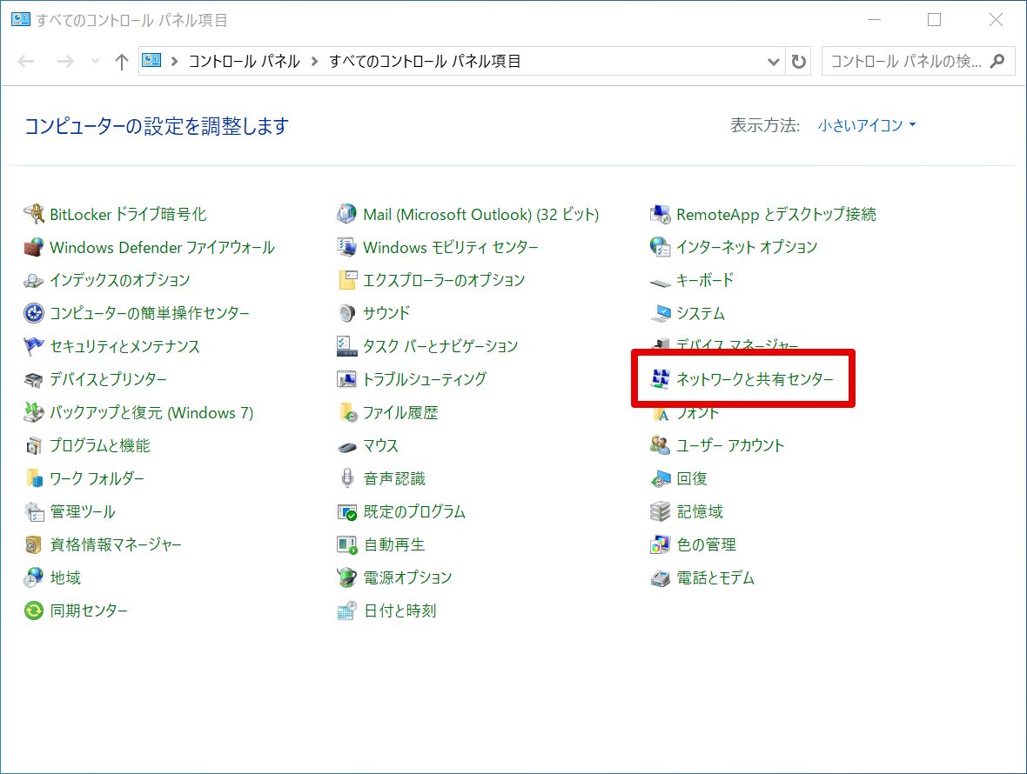1027x774 pixels.
Task: Expand the address bar history dropdown arrow
Action: tap(774, 62)
